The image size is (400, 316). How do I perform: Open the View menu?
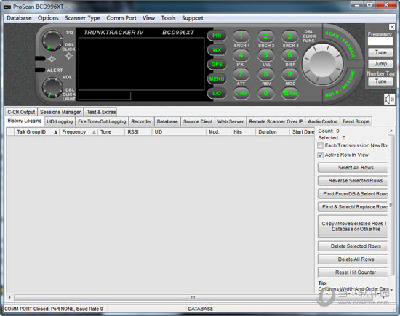coord(148,18)
